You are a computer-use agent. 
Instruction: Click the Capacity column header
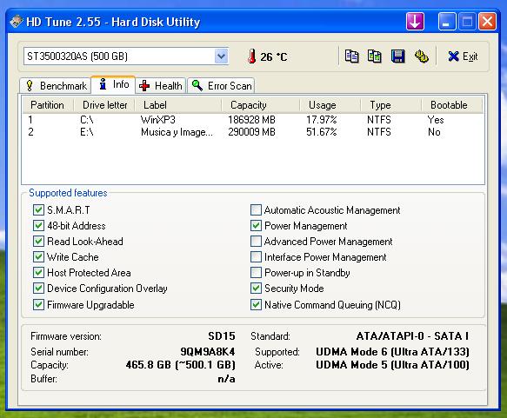tap(261, 105)
